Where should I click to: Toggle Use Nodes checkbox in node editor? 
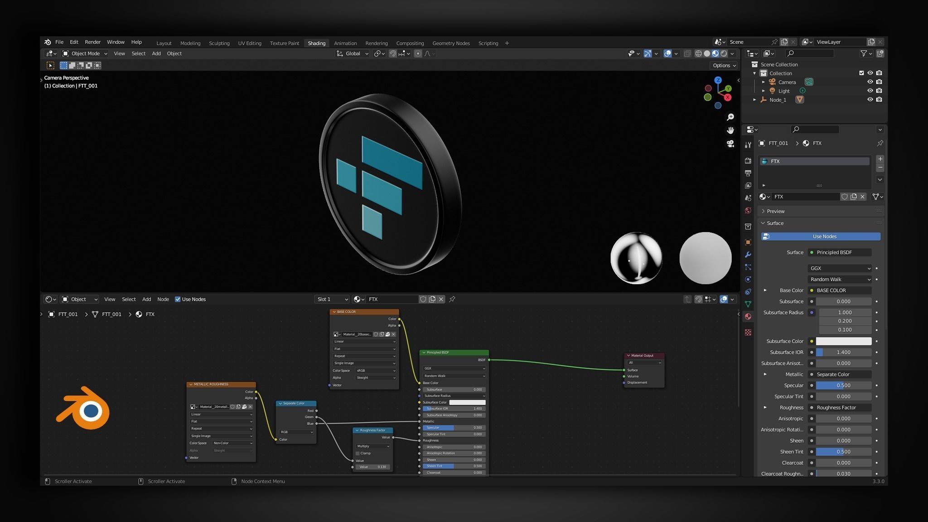178,299
